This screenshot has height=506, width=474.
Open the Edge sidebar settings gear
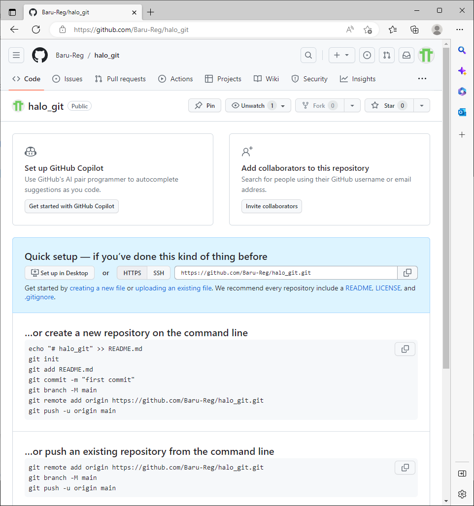pos(462,494)
